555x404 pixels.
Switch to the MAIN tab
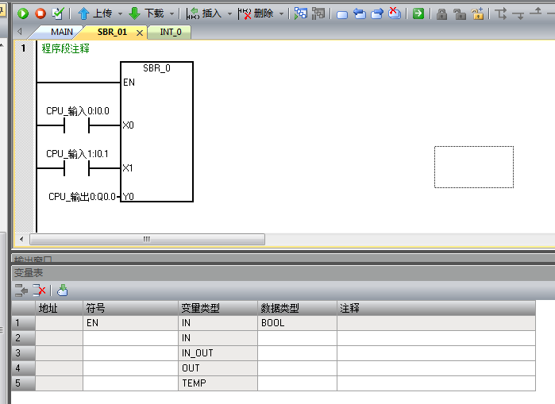pyautogui.click(x=61, y=33)
